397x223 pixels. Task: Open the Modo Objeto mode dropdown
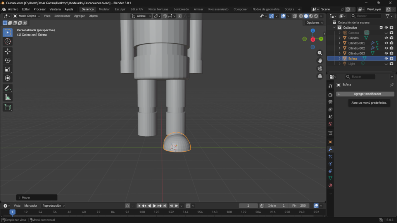pos(28,16)
